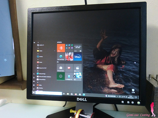Open the Action Center notification icon

136,97
